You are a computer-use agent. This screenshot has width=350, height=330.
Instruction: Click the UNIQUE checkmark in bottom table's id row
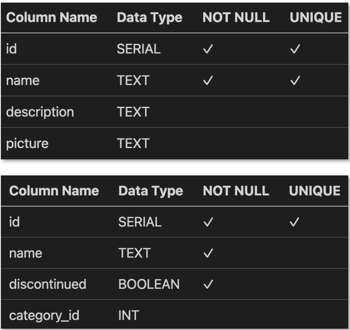[295, 222]
